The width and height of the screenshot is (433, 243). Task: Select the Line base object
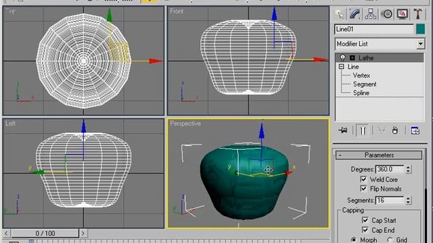click(x=353, y=67)
